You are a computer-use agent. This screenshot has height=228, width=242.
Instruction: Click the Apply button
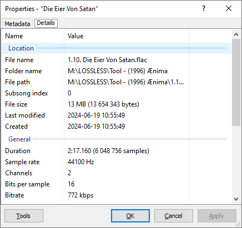(217, 216)
